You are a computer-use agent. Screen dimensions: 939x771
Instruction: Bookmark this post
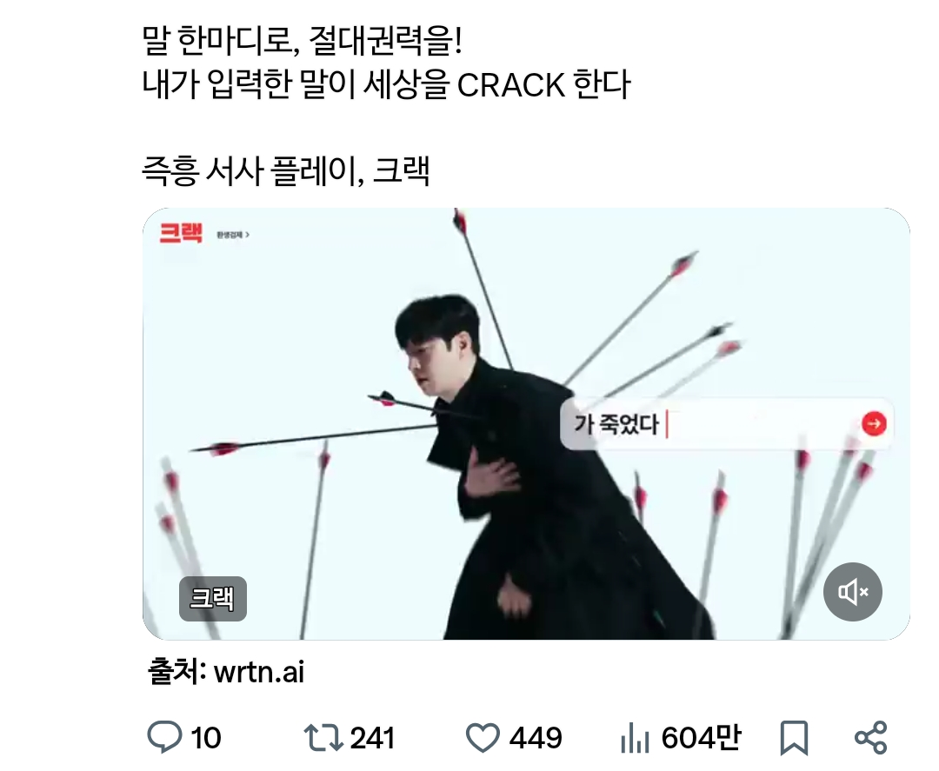[794, 737]
